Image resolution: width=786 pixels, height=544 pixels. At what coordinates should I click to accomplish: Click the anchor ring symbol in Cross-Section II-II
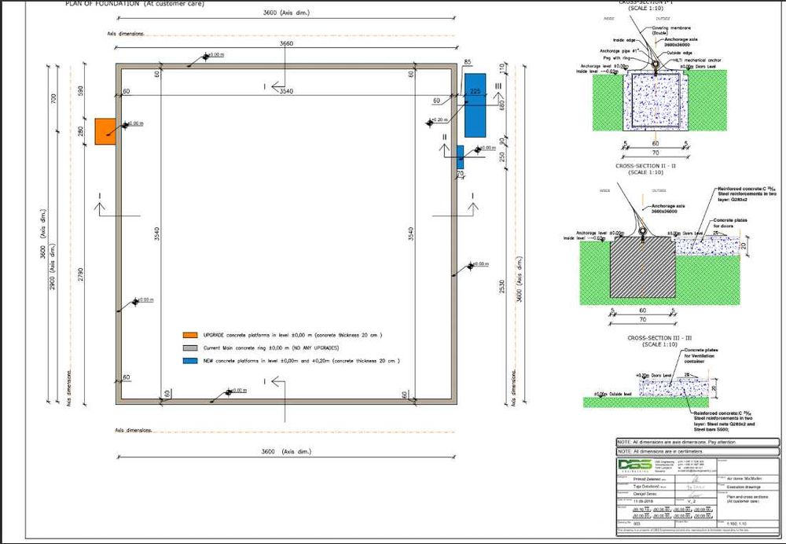tap(643, 231)
